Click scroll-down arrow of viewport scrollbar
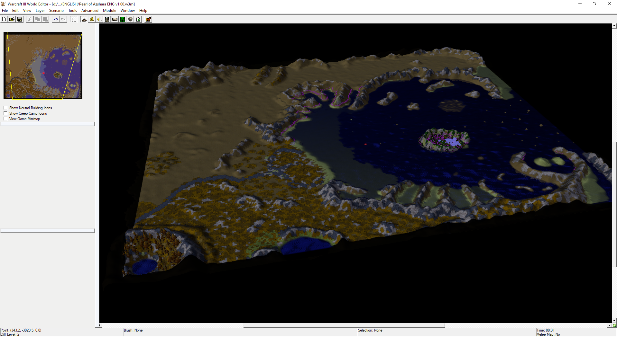The height and width of the screenshot is (337, 617). coord(614,321)
